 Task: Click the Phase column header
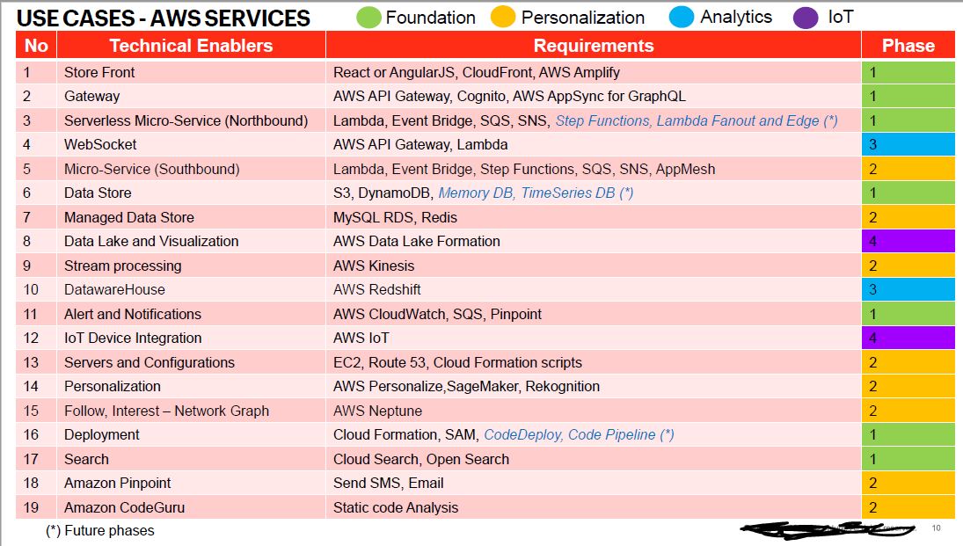(908, 46)
